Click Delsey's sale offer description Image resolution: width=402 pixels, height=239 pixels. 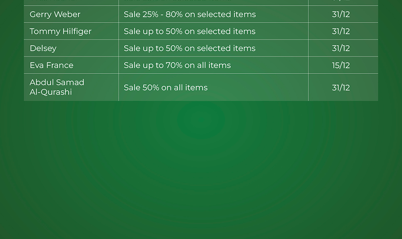point(190,48)
